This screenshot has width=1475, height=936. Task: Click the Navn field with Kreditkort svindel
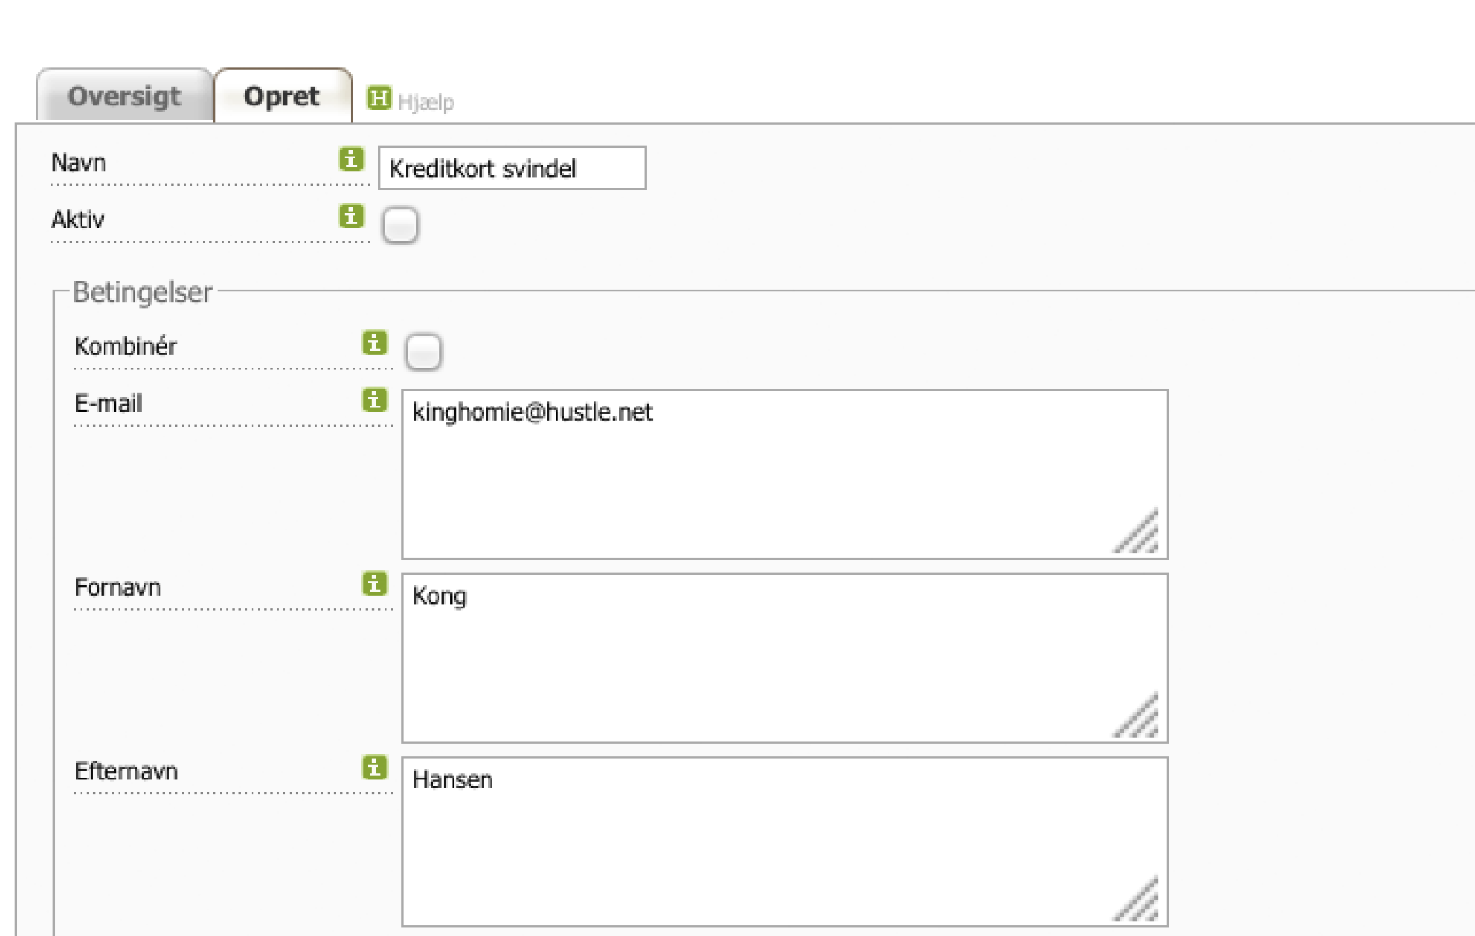click(x=512, y=168)
